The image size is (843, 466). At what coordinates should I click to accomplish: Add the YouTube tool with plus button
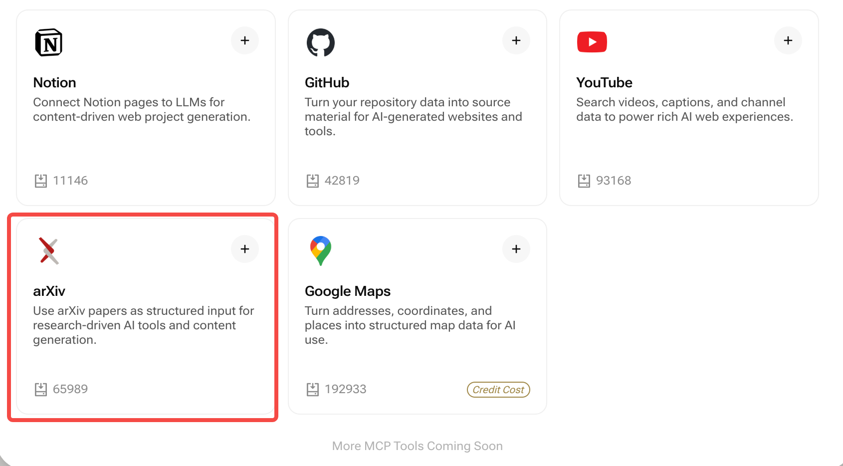[788, 40]
